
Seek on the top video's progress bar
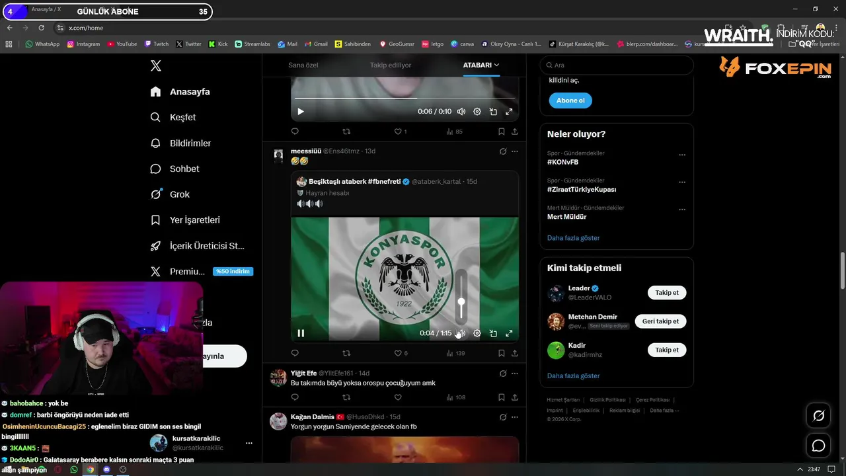pyautogui.click(x=404, y=98)
